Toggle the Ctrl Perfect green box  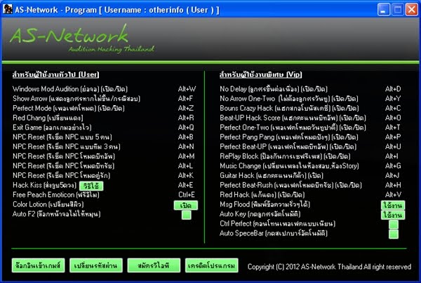tap(394, 225)
